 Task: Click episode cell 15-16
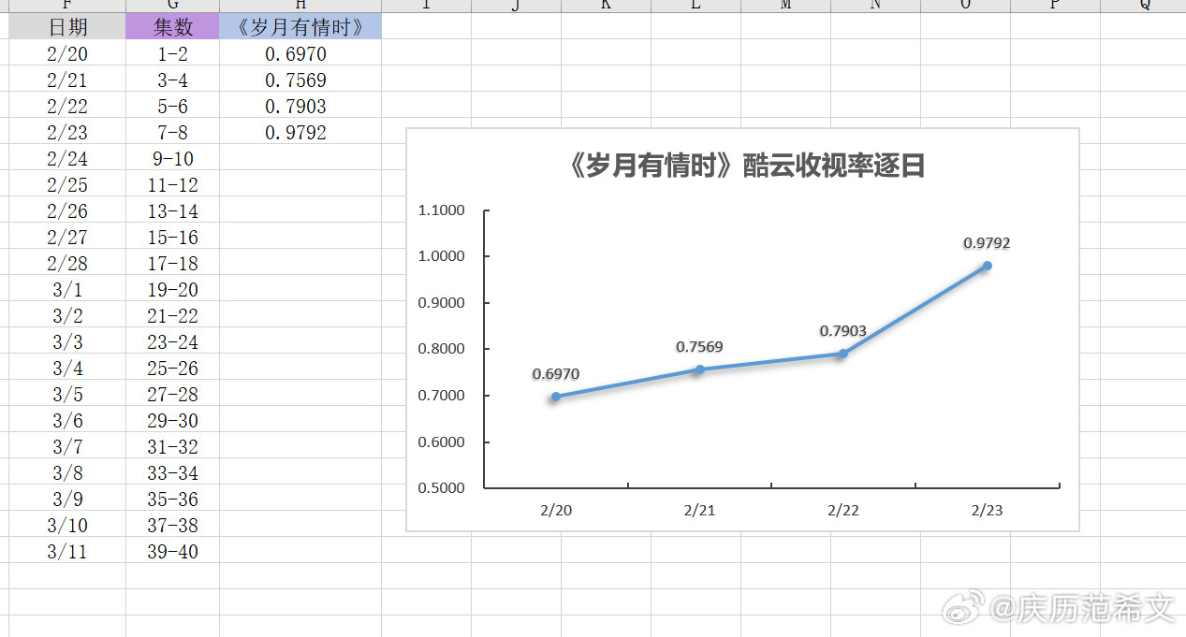click(x=173, y=237)
